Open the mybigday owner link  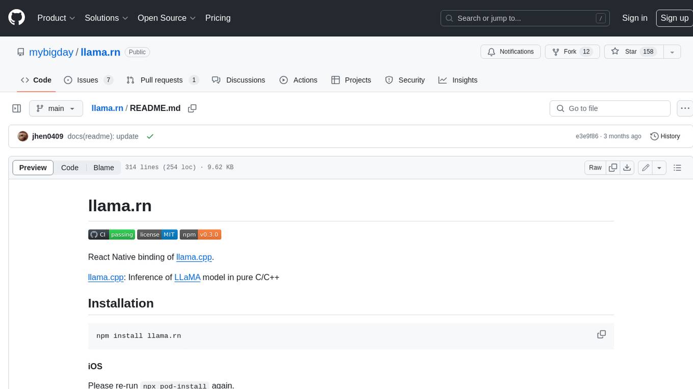pyautogui.click(x=51, y=52)
